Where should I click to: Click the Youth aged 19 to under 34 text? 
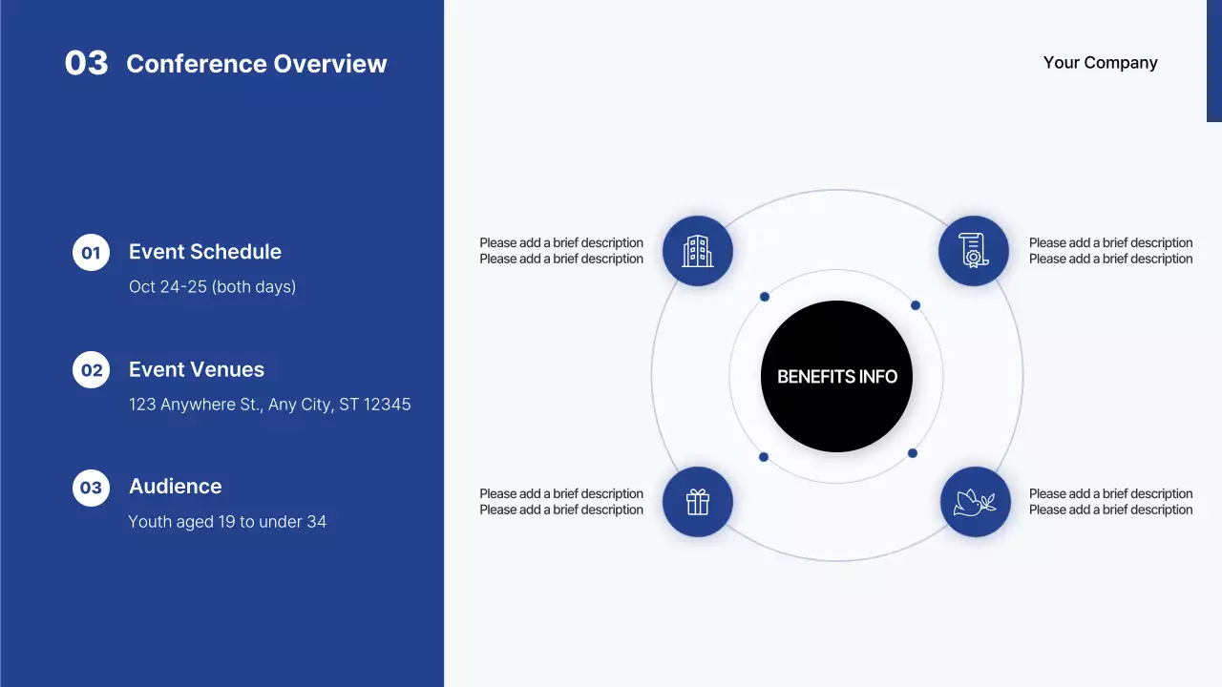pos(227,522)
